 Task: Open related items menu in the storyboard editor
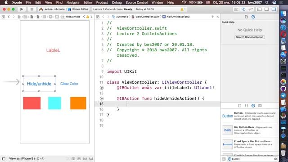tap(3, 17)
